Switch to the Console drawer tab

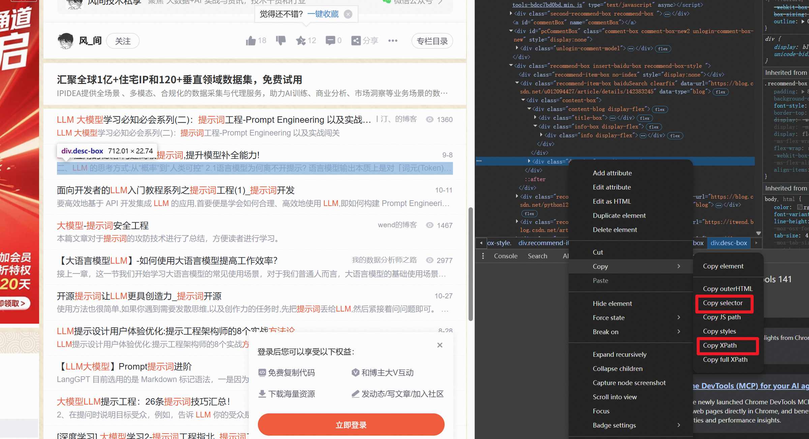tap(505, 256)
